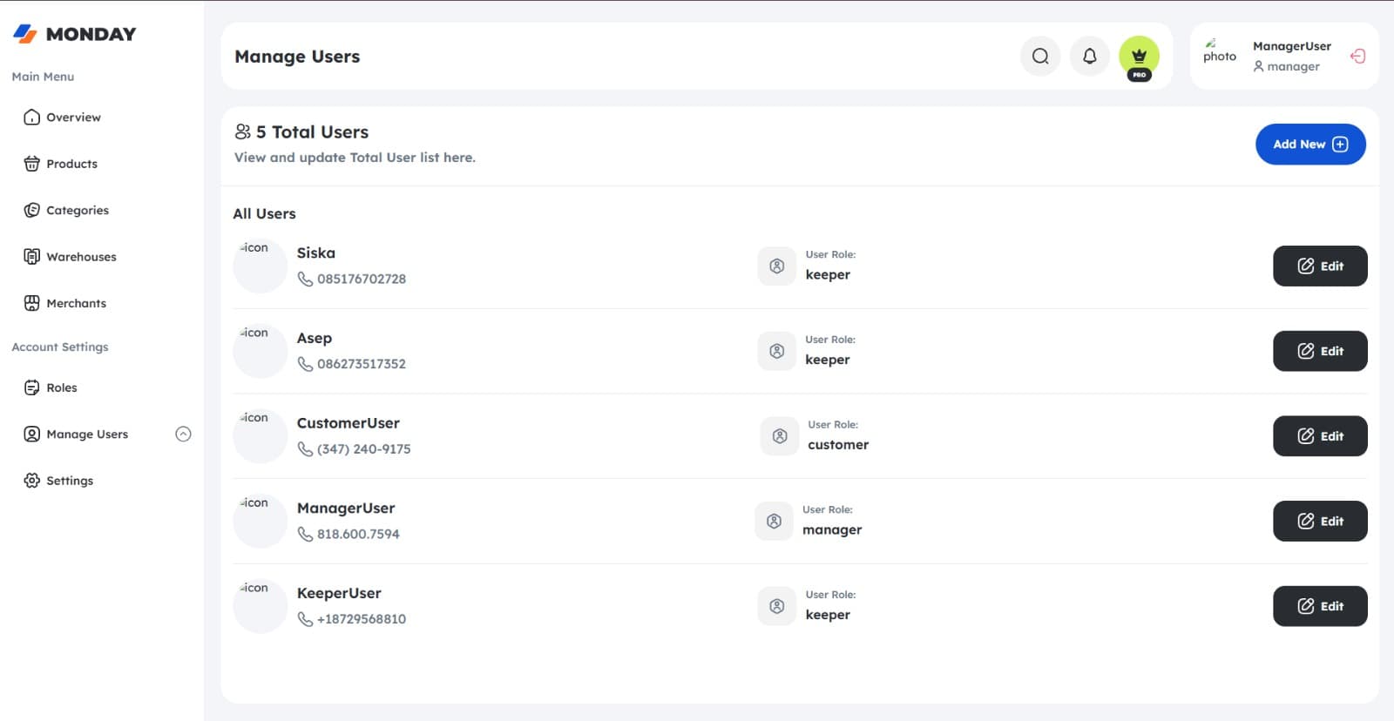1394x721 pixels.
Task: Open the Overview menu item
Action: (63, 118)
